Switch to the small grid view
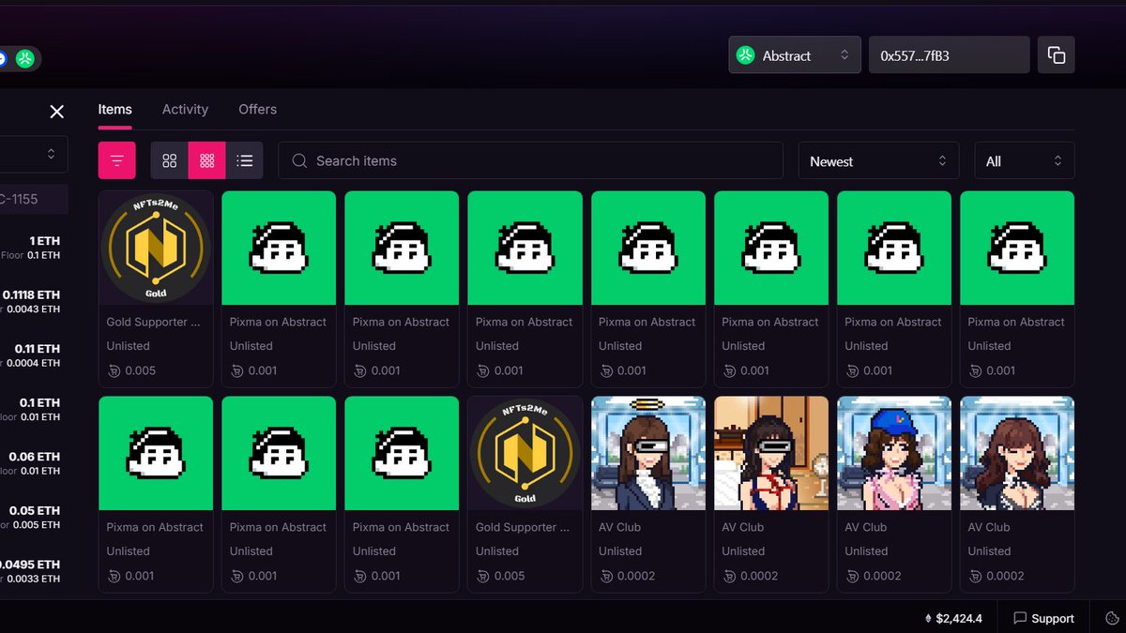The height and width of the screenshot is (633, 1126). (207, 160)
